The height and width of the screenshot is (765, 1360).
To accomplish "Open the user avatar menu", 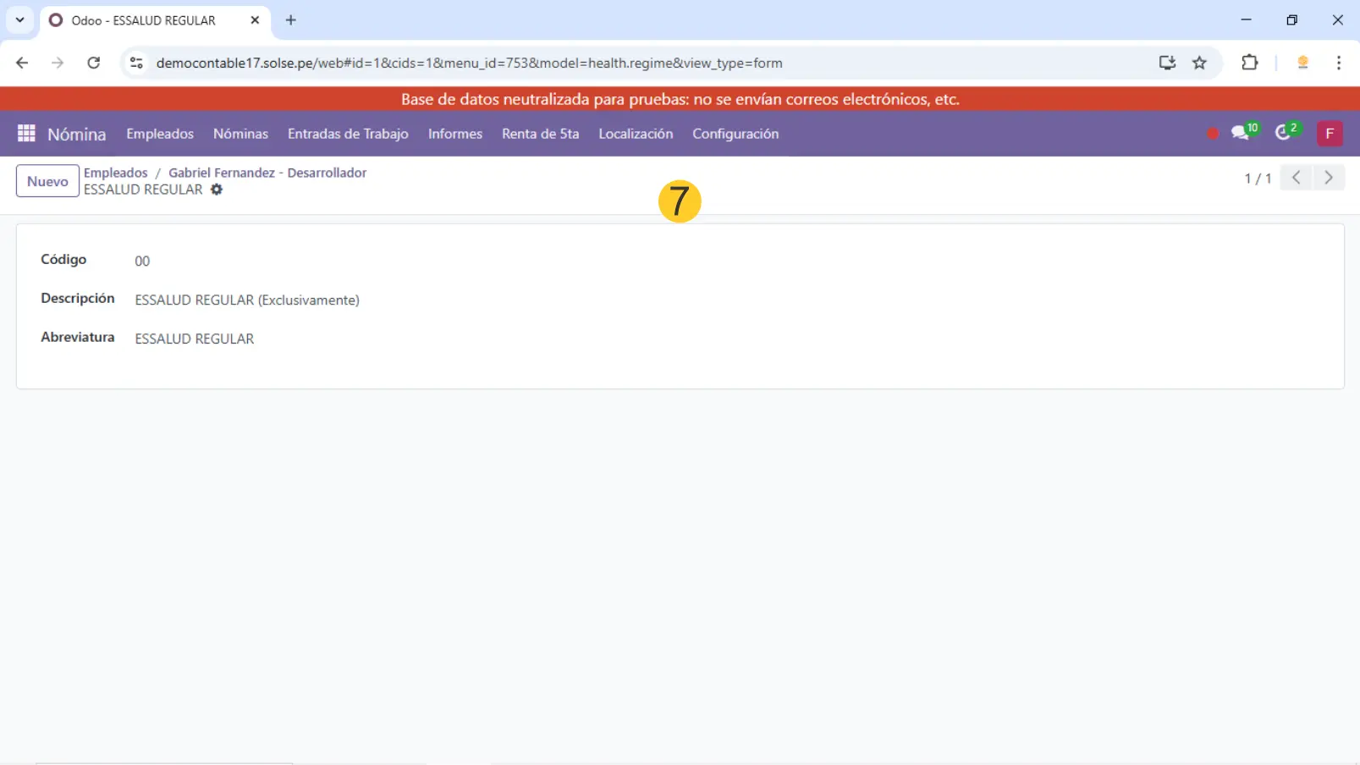I will (x=1329, y=134).
